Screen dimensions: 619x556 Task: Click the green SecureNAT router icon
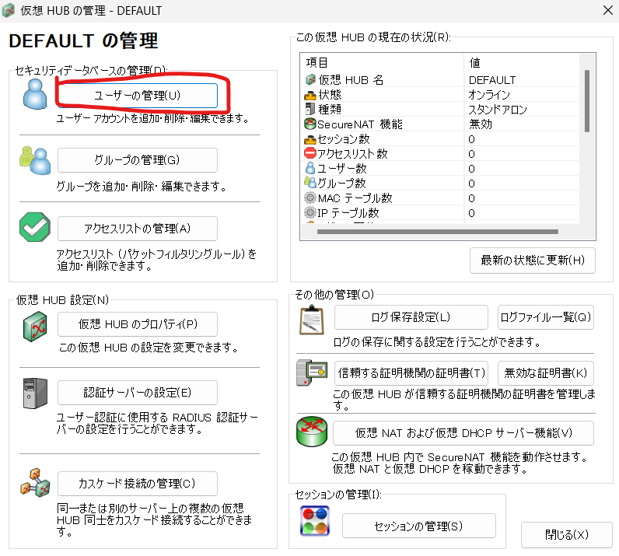[312, 432]
